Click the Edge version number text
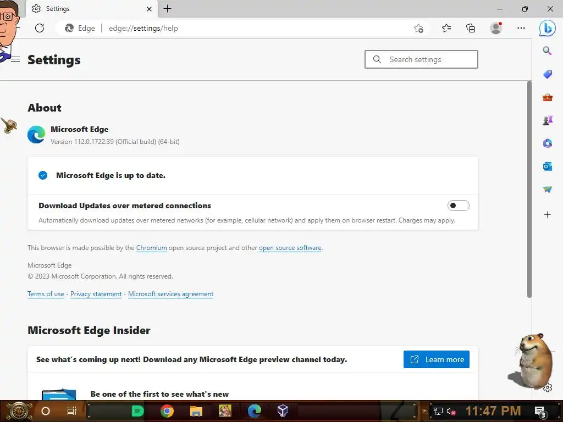563x422 pixels. click(x=115, y=142)
